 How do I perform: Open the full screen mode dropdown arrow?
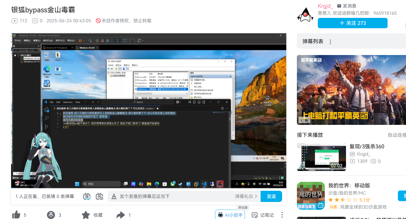(143, 41)
